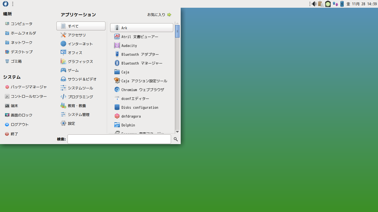Click the network up-down arrows tray icon
The width and height of the screenshot is (378, 212).
[335, 4]
